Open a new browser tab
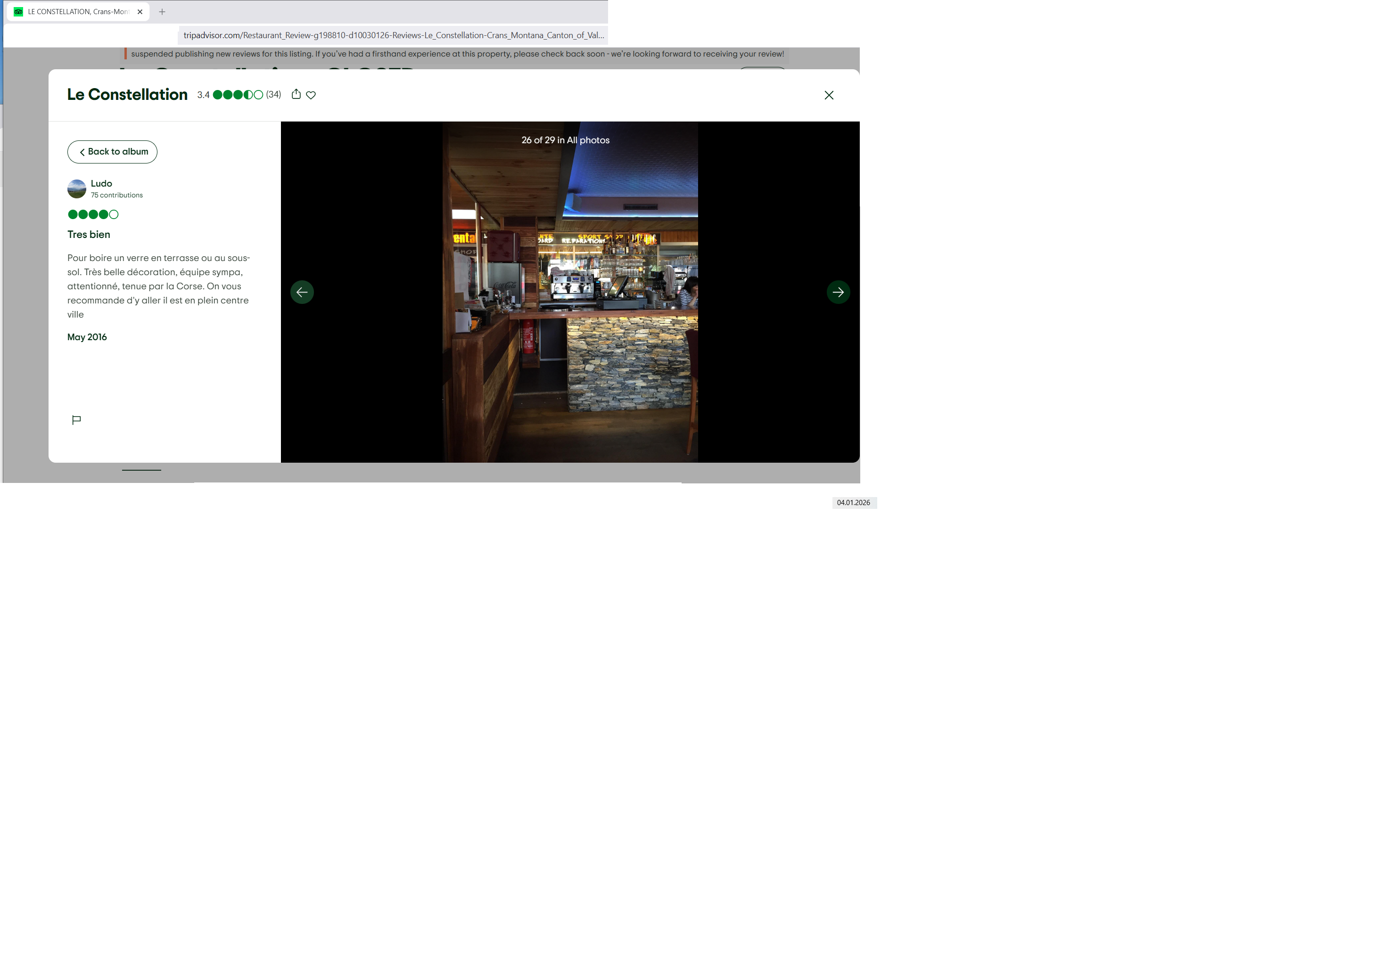Image resolution: width=1383 pixels, height=964 pixels. pos(162,11)
